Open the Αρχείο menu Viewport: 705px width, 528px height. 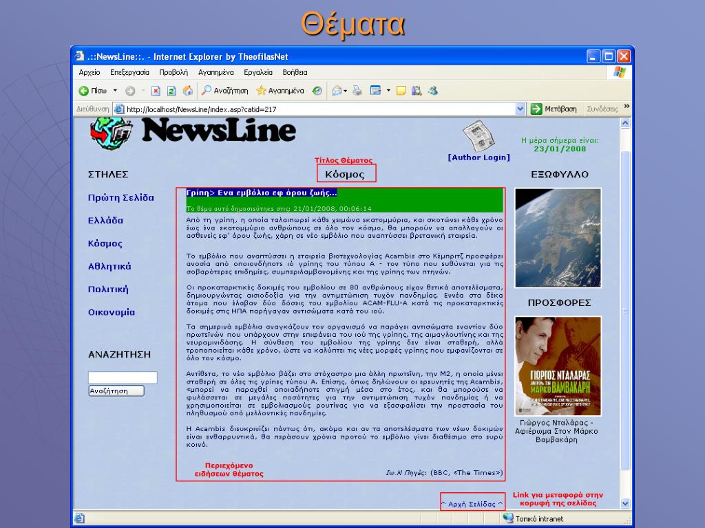[x=90, y=72]
